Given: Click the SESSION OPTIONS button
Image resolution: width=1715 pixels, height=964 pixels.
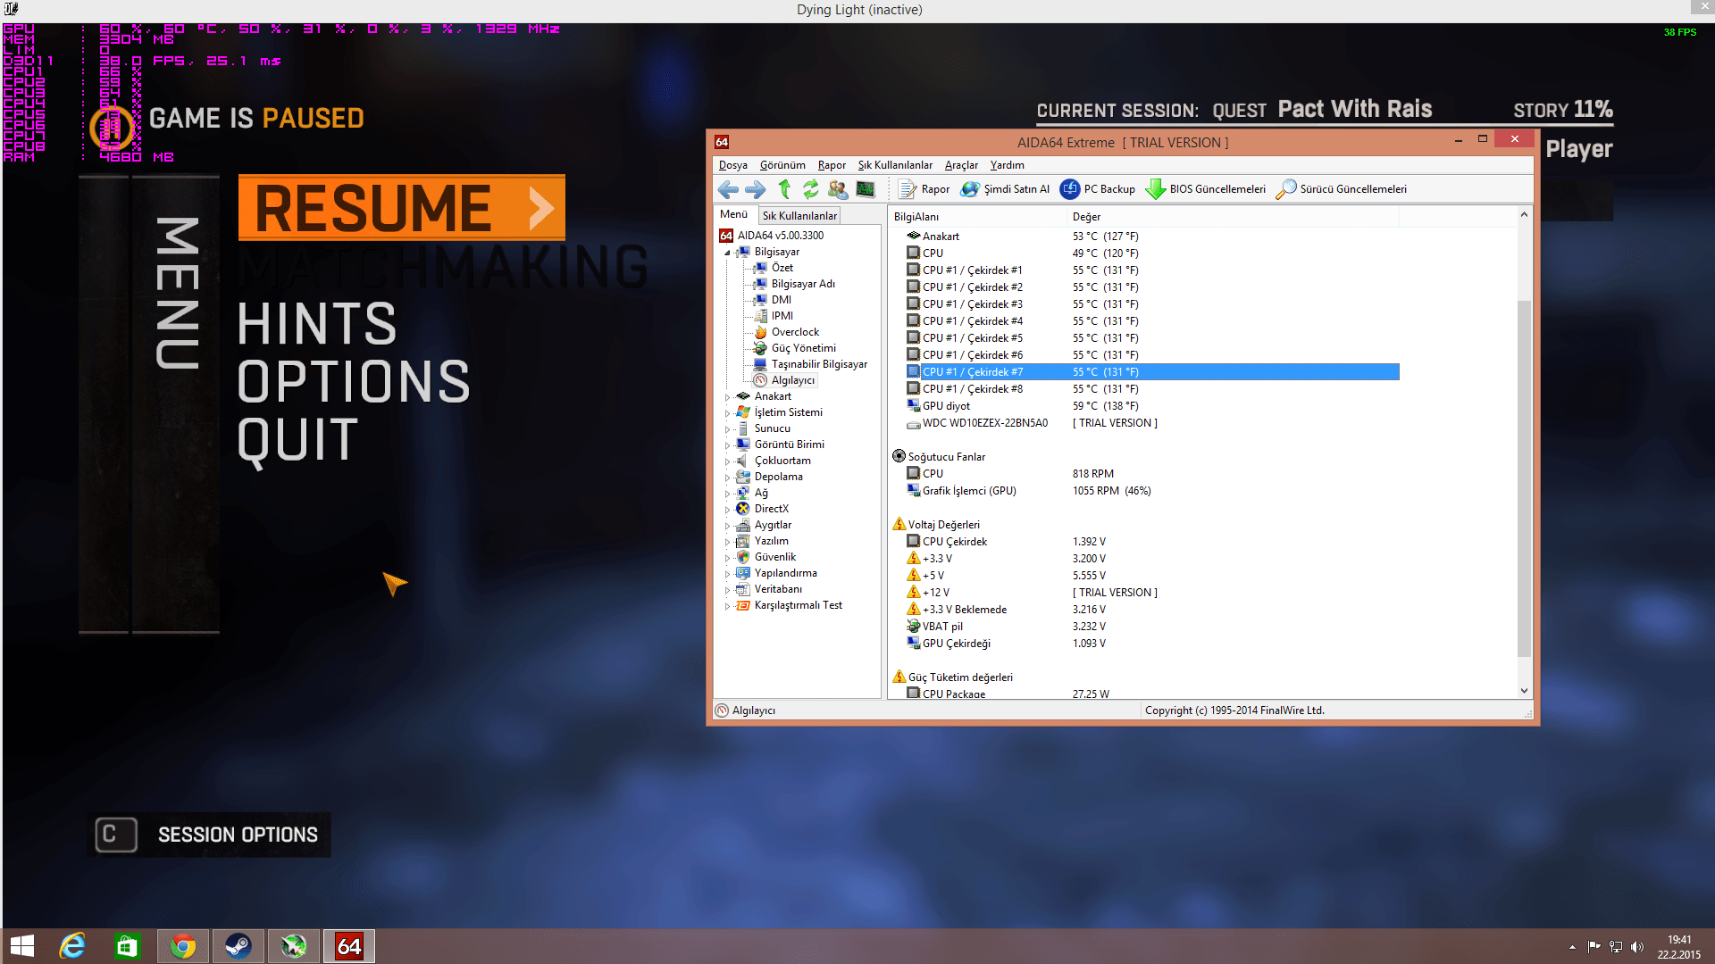Looking at the screenshot, I should click(238, 835).
